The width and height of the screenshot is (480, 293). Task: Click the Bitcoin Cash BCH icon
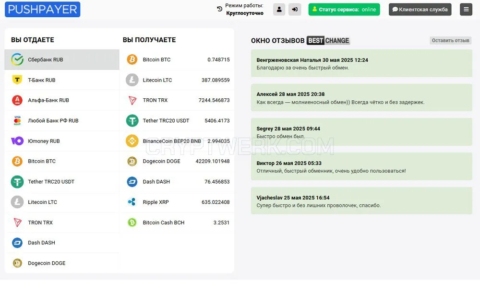point(132,223)
